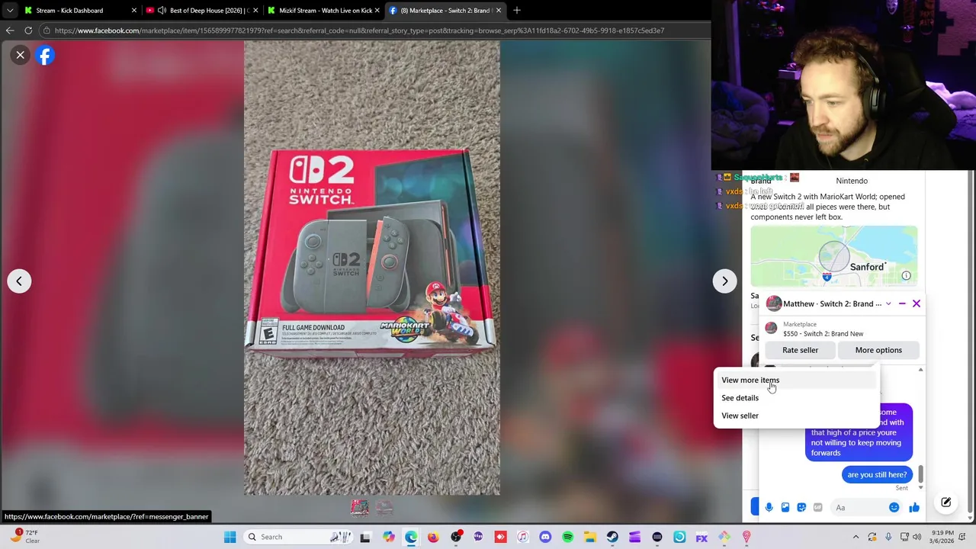Screen dimensions: 976x549
Task: Open the GIF picker in chat
Action: (817, 507)
